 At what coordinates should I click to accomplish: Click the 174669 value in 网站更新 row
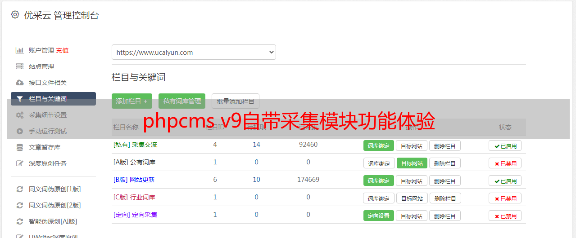click(x=308, y=180)
